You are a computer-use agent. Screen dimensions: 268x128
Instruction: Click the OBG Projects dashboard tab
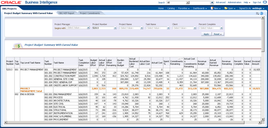[x=9, y=9]
